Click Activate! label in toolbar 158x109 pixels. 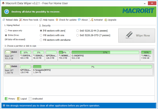98,20
